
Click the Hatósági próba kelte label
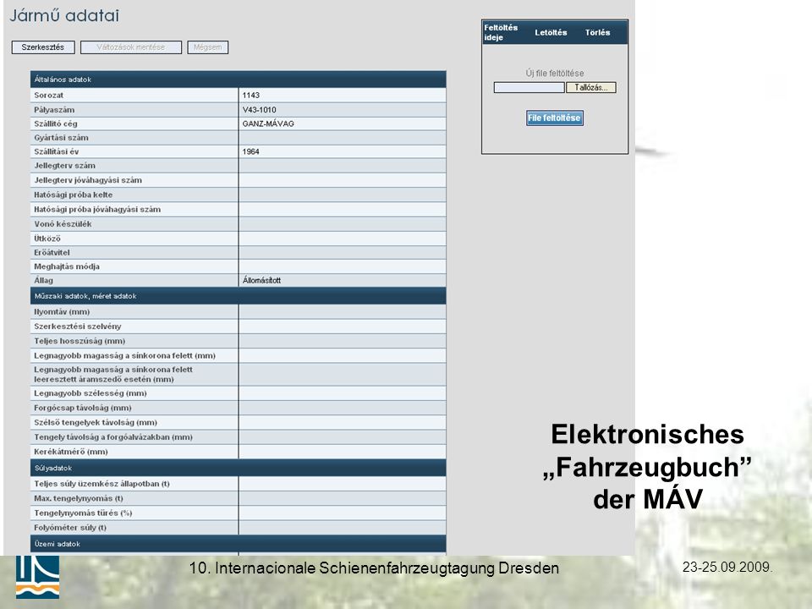(73, 195)
